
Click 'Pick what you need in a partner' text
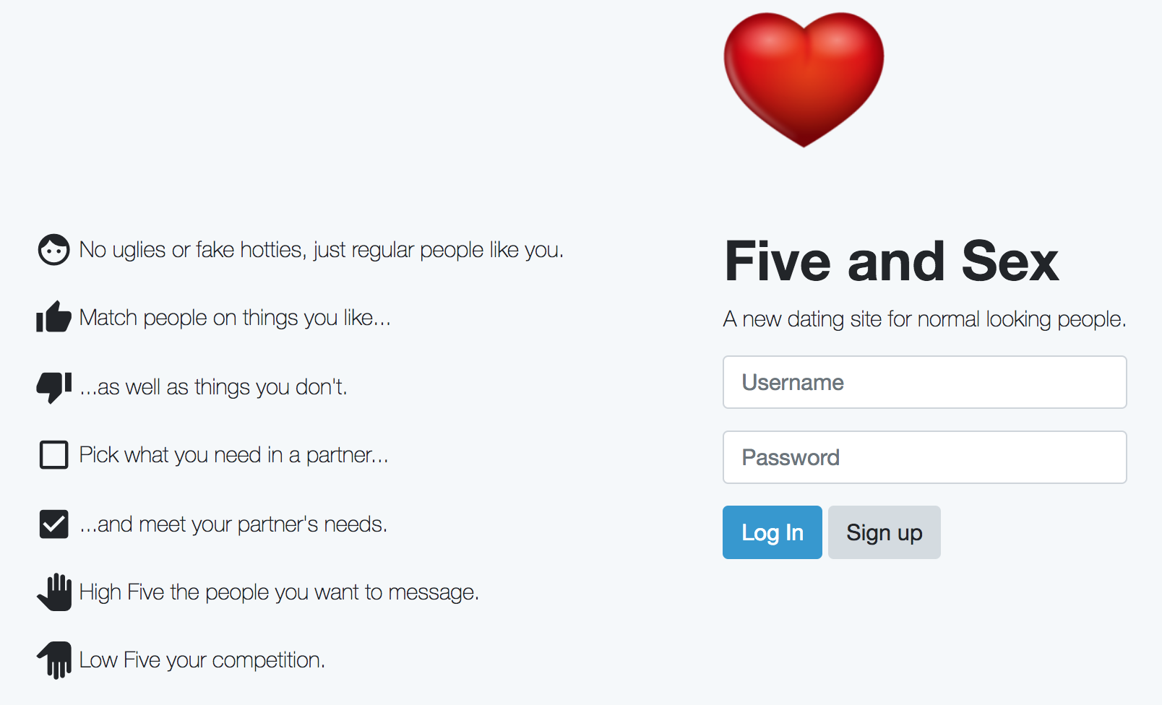click(x=233, y=455)
